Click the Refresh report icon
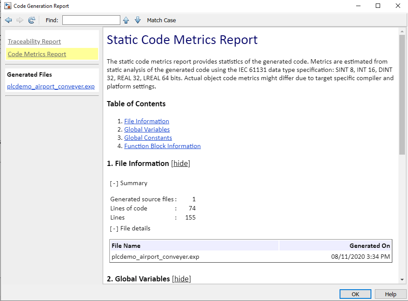This screenshot has width=408, height=301. point(31,20)
